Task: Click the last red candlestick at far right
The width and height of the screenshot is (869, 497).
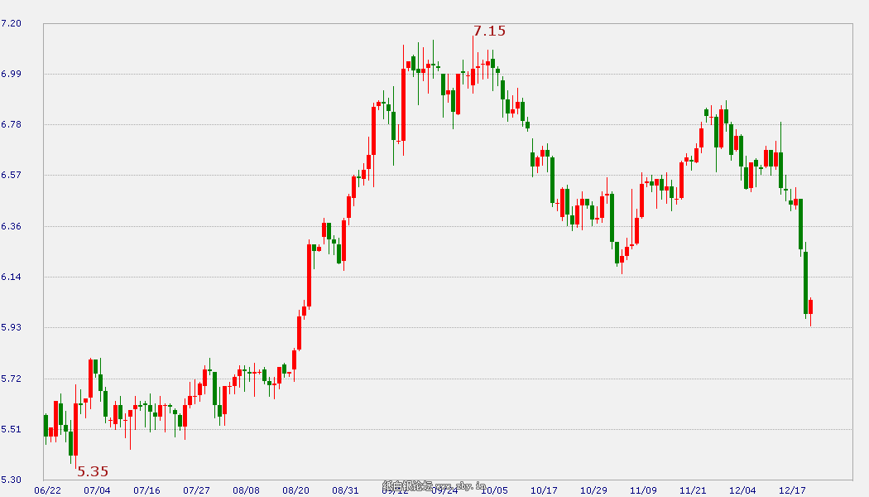Action: (x=811, y=307)
